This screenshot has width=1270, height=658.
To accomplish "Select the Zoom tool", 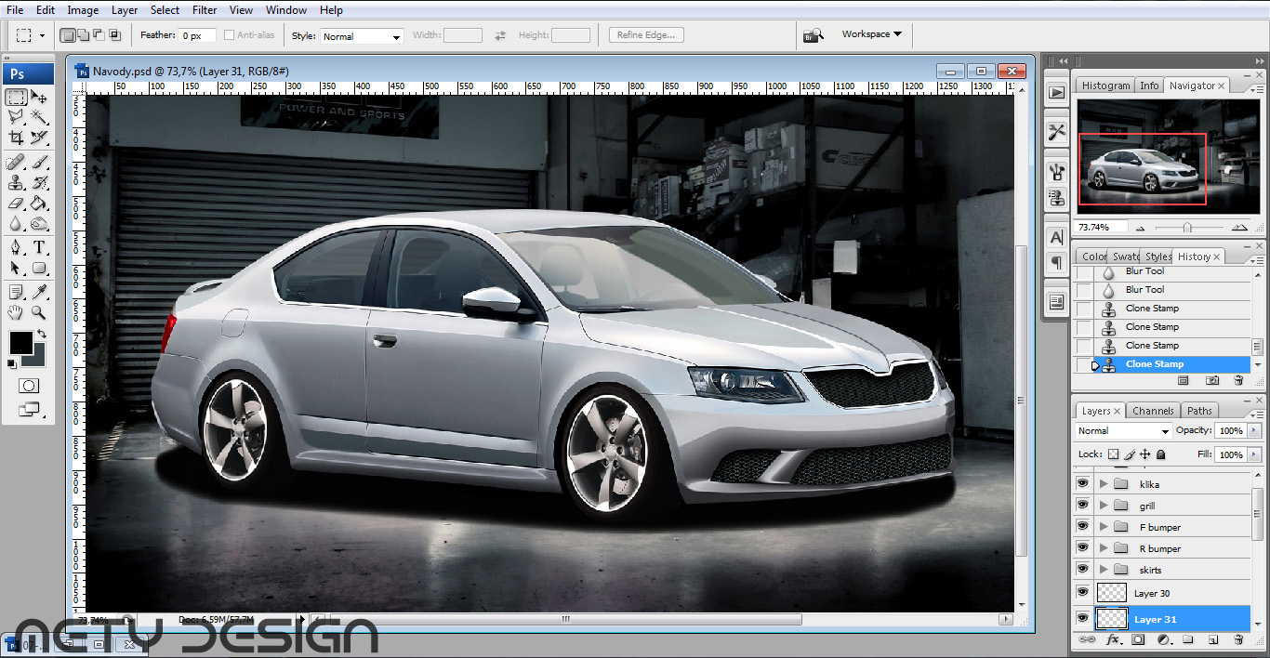I will [39, 312].
